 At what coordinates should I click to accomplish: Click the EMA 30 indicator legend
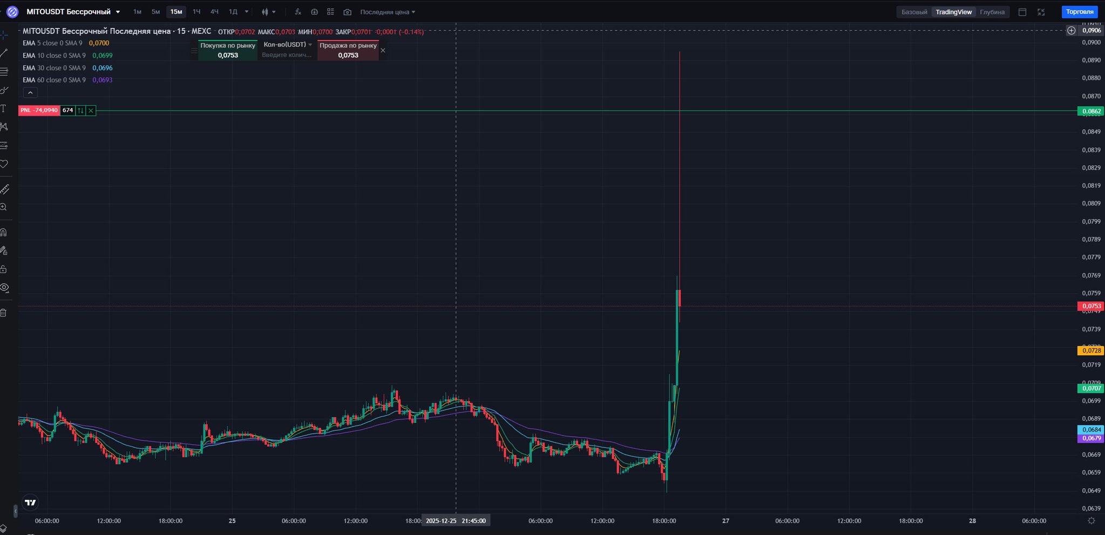(x=67, y=68)
